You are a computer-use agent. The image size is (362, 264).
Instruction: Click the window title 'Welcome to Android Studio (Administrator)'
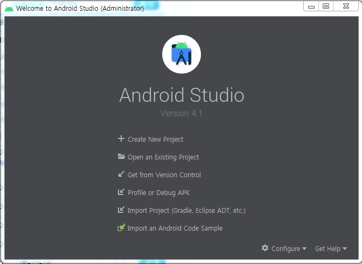[80, 9]
